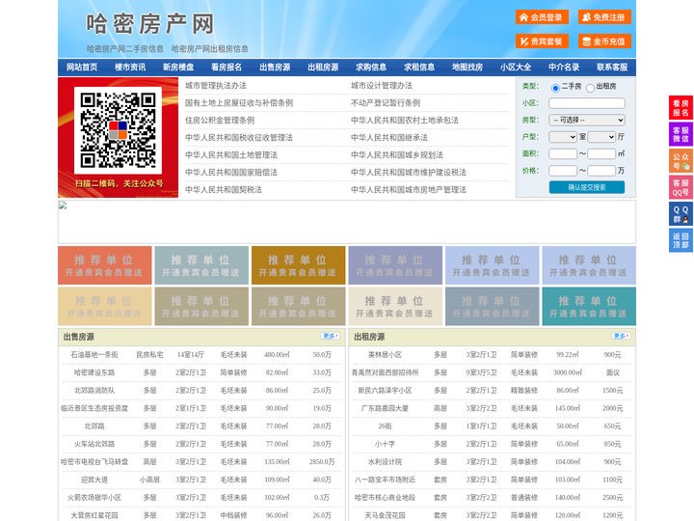Open the 中华人民共和国契税法 link
This screenshot has height=521, width=694.
pos(224,190)
